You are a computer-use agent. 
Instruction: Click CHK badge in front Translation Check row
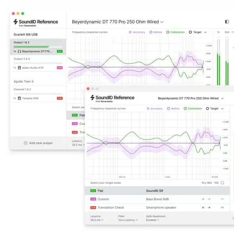(93, 207)
